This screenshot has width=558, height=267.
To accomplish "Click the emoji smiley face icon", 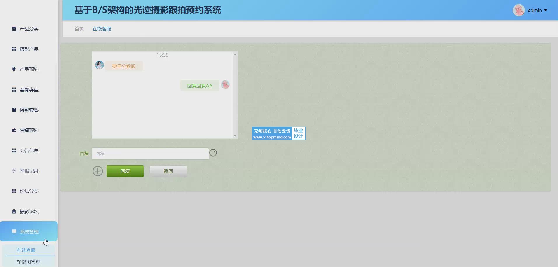I will pyautogui.click(x=213, y=153).
